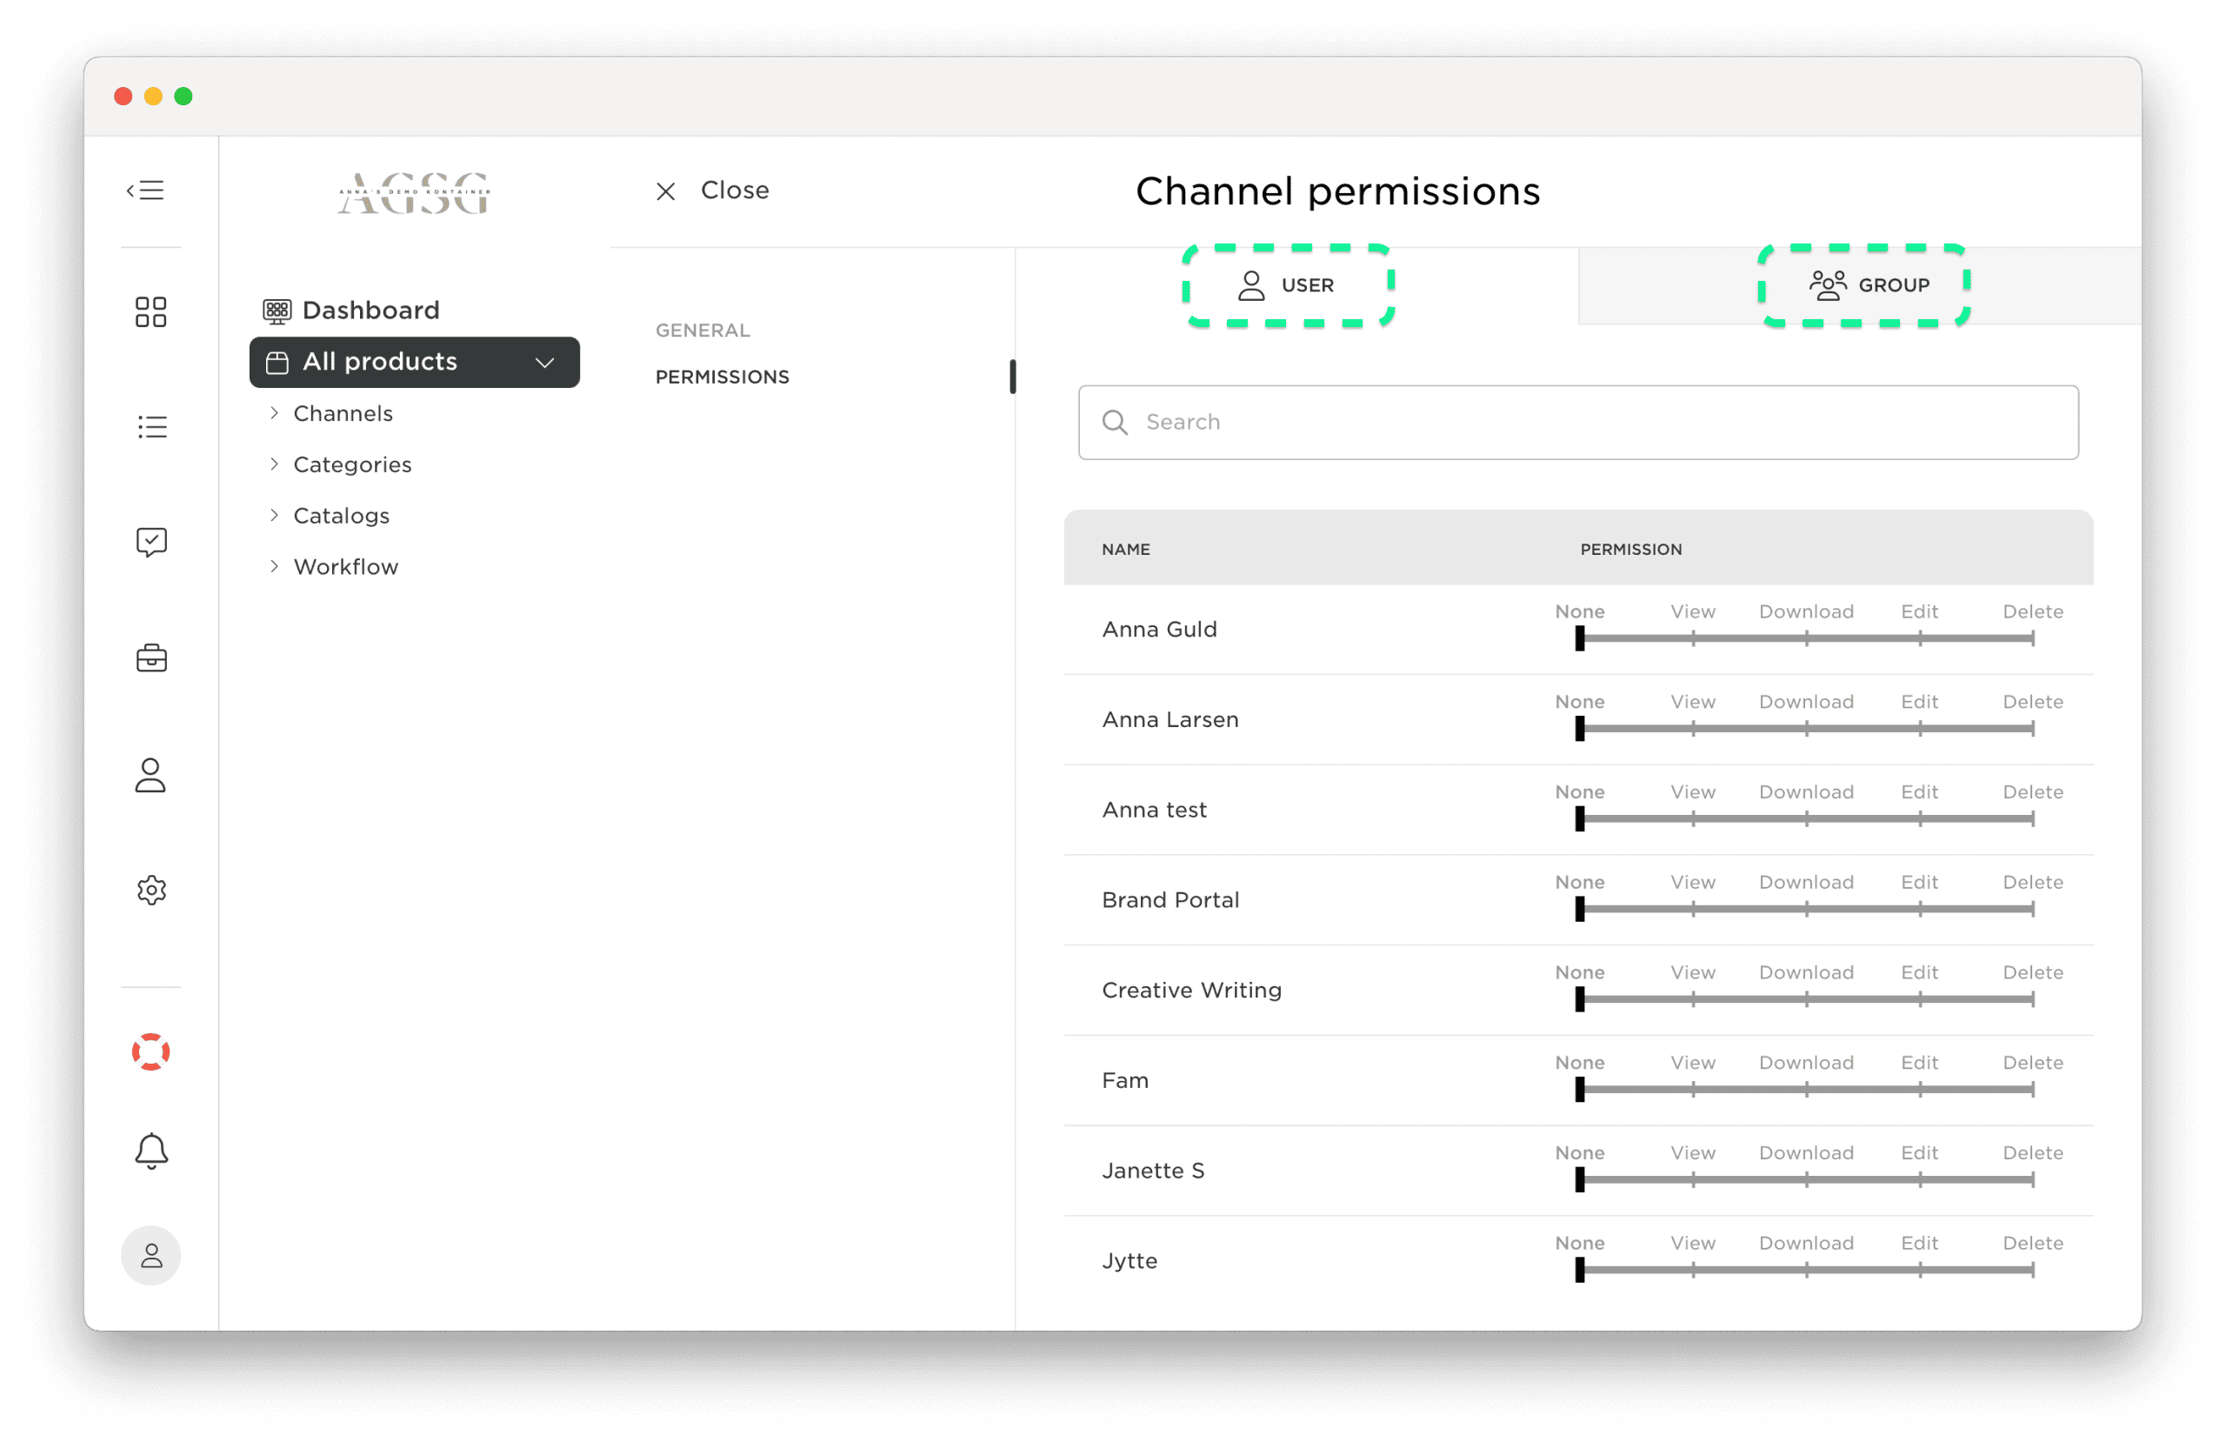This screenshot has height=1442, width=2226.
Task: Collapse the sidebar using the arrow icon
Action: point(145,190)
